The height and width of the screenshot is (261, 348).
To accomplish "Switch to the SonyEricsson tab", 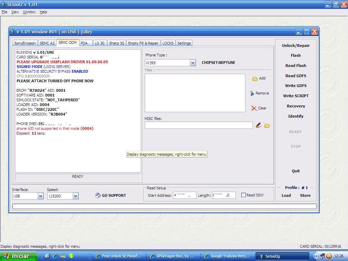I will 25,43.
